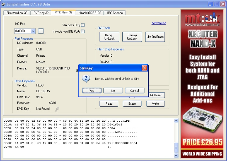This screenshot has height=161, width=227.
Task: Click the JungleFlasher chip icon in title bar
Action: click(3, 4)
